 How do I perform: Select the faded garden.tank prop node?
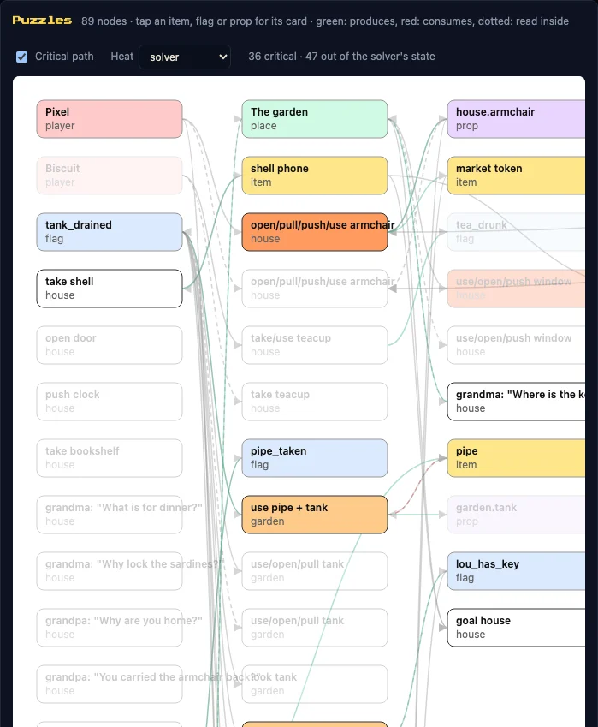click(x=516, y=515)
